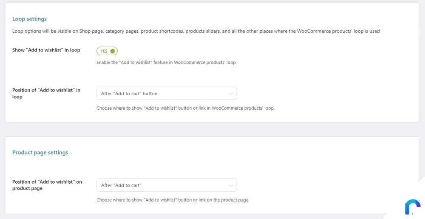This screenshot has width=425, height=219.
Task: Click the YES text inside the toggle
Action: [104, 51]
